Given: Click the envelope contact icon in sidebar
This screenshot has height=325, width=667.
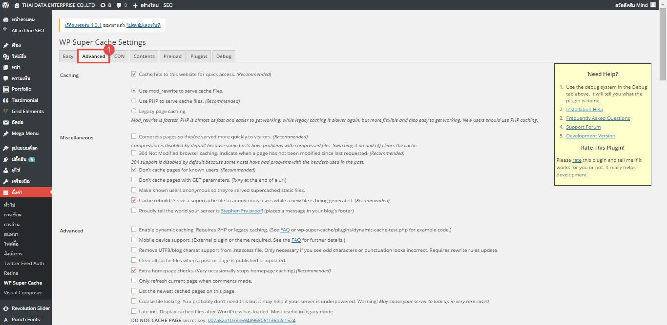Looking at the screenshot, I should (x=6, y=122).
